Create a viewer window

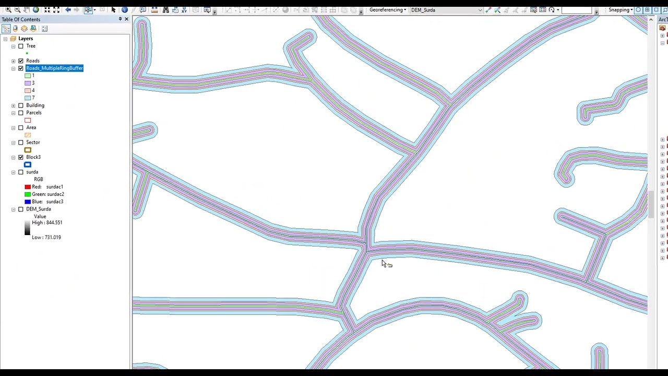click(x=207, y=10)
